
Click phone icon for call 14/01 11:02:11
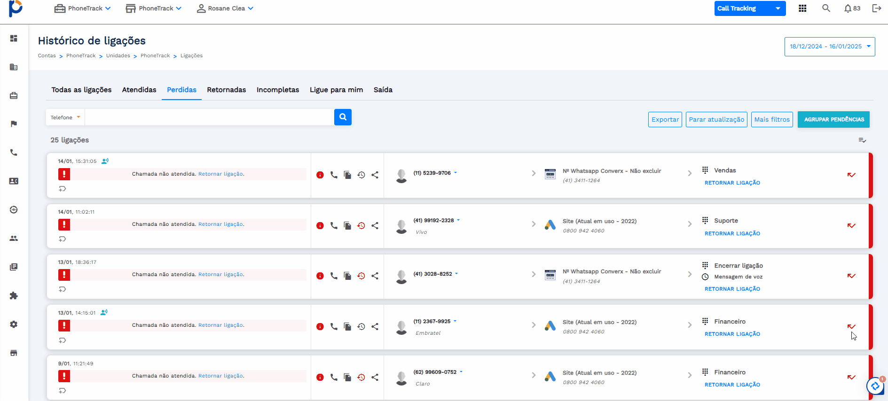[334, 225]
